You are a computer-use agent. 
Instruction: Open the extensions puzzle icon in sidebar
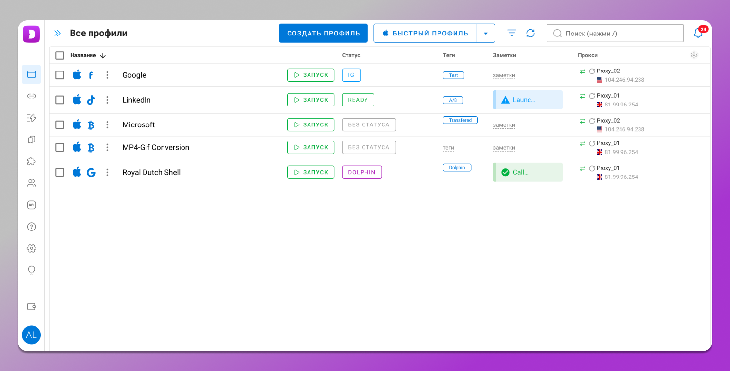32,161
